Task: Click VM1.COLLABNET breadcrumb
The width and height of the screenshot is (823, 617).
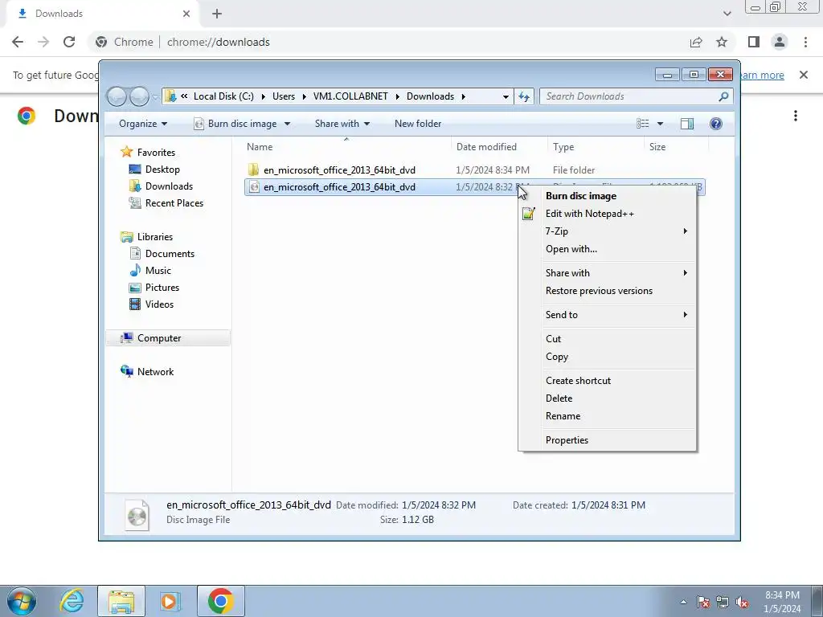Action: 350,96
